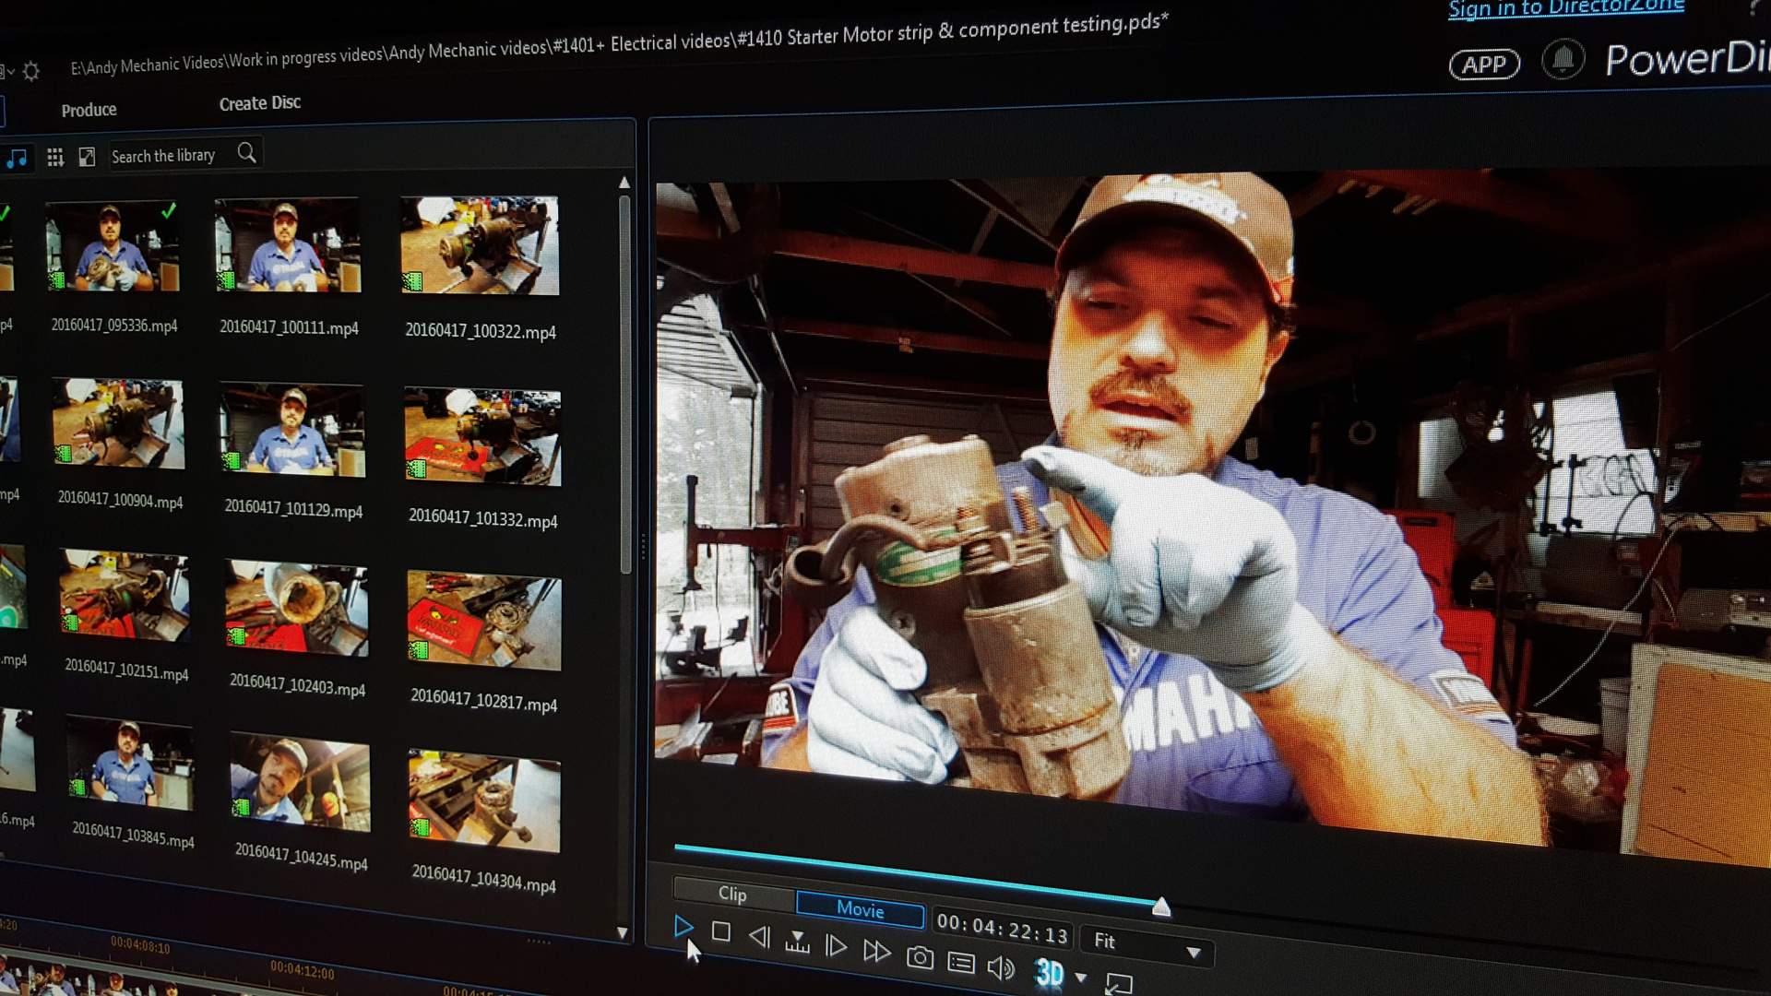Open the 3D mode dropdown arrow
The height and width of the screenshot is (996, 1771).
(x=1081, y=978)
